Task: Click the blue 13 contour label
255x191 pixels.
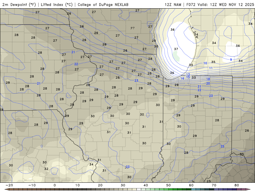Action: [188, 74]
